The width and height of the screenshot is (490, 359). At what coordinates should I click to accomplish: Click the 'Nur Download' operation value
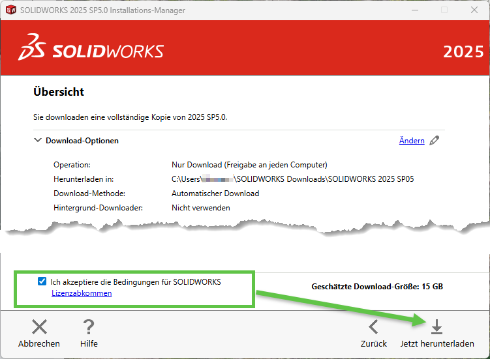(x=249, y=165)
